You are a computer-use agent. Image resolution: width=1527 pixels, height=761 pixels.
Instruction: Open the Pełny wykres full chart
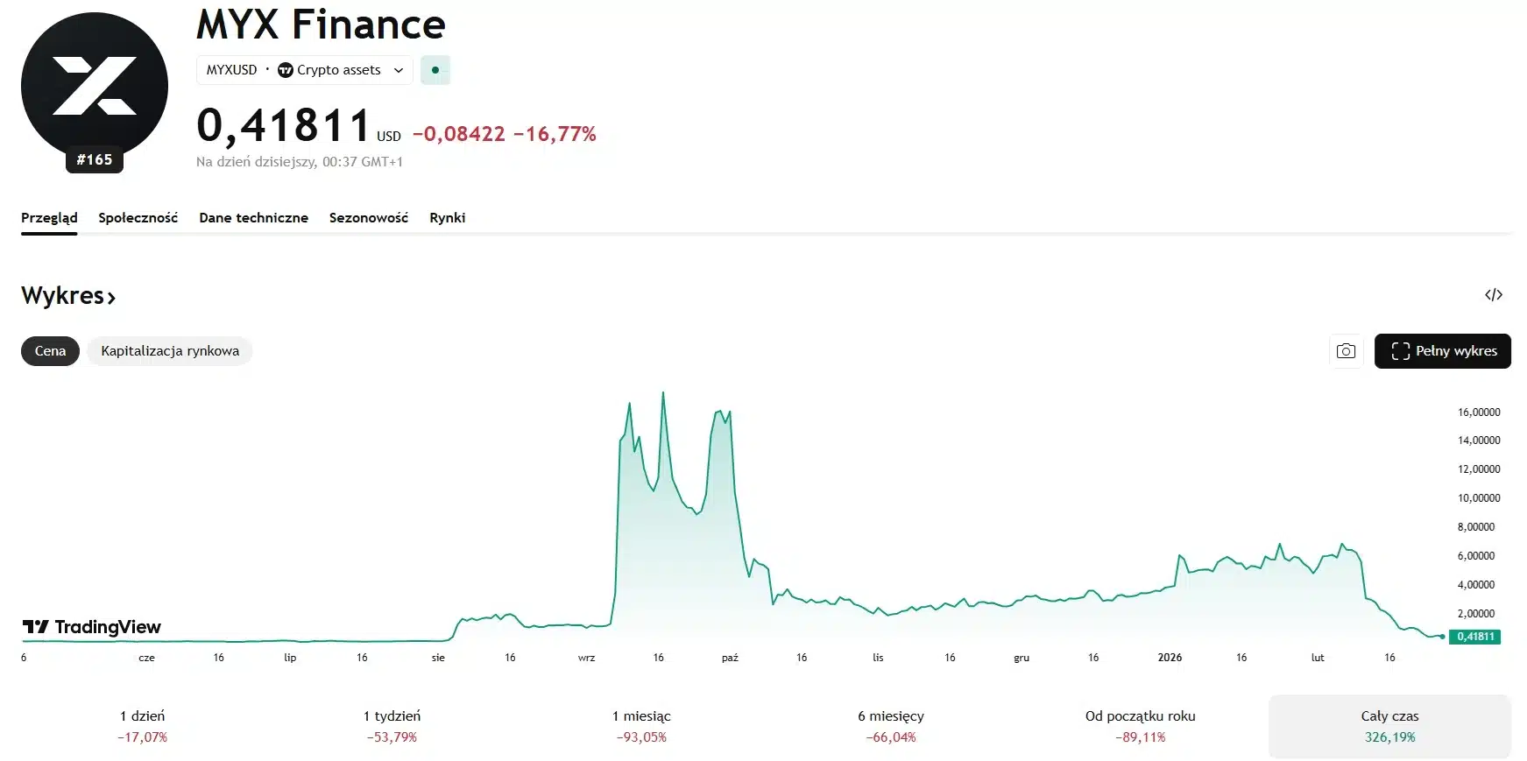(x=1442, y=351)
